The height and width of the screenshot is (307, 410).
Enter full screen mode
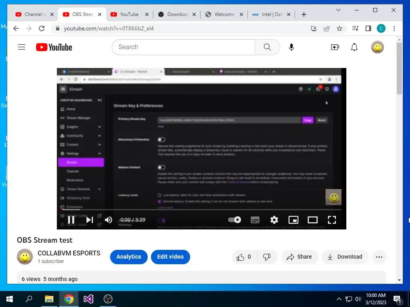coord(332,220)
